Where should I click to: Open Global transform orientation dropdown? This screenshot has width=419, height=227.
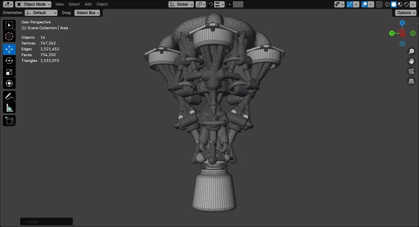coord(181,4)
